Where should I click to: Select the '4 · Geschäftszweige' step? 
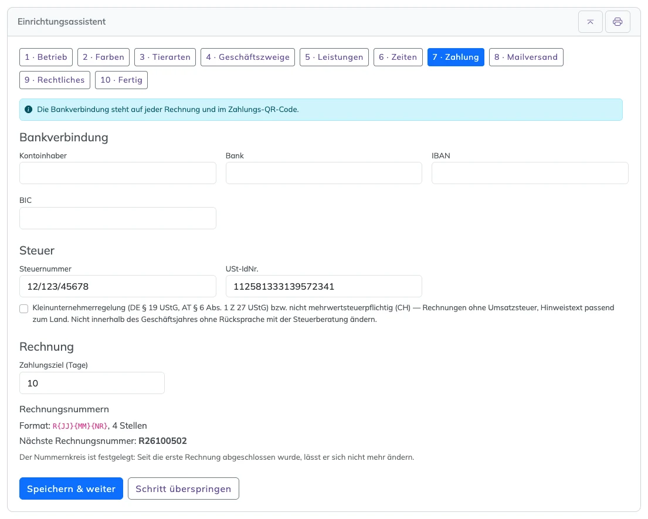pyautogui.click(x=247, y=57)
